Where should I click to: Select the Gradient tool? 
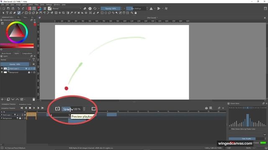pyautogui.click(x=68, y=13)
